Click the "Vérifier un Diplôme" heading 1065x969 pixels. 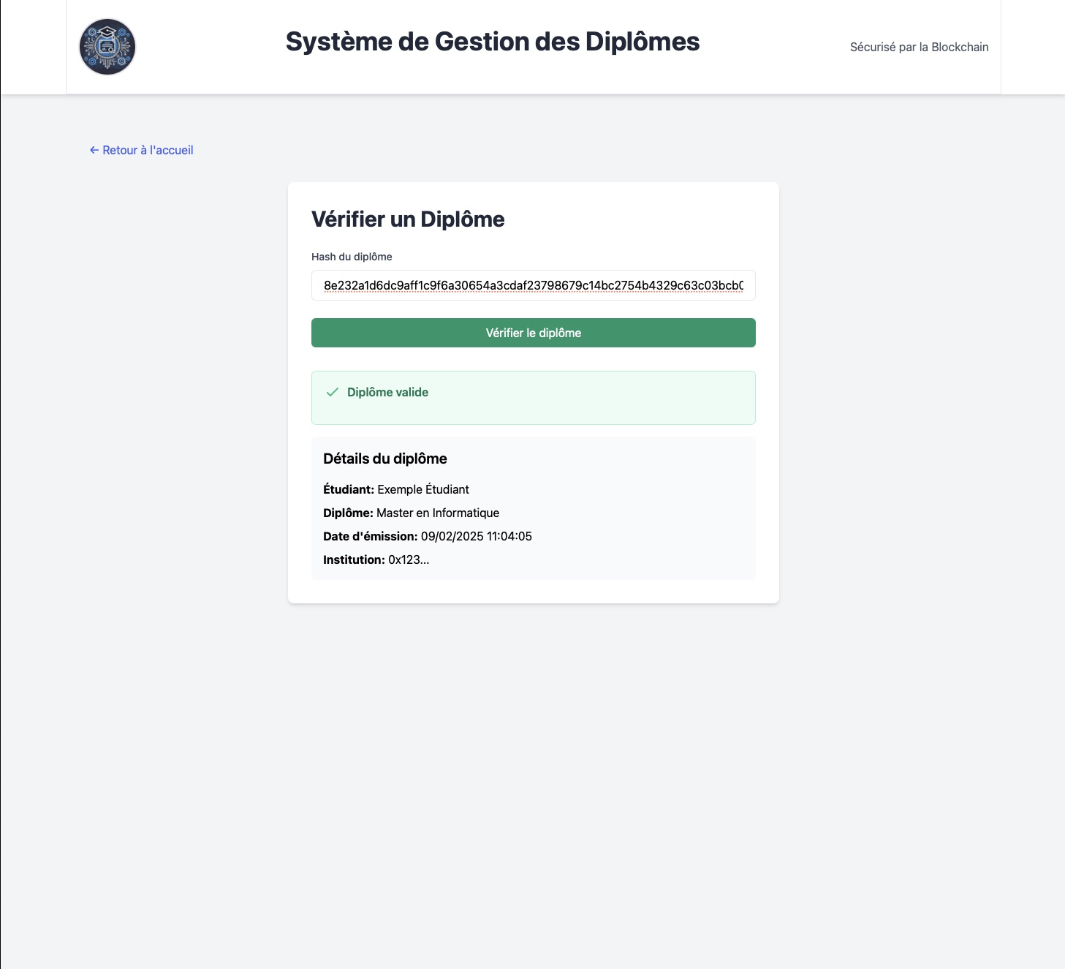tap(408, 219)
